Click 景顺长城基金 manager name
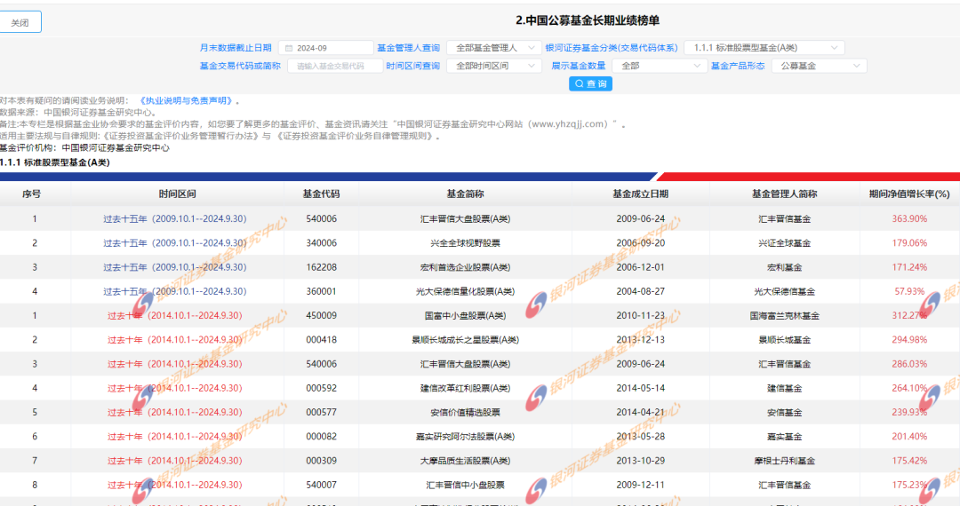 coord(784,340)
